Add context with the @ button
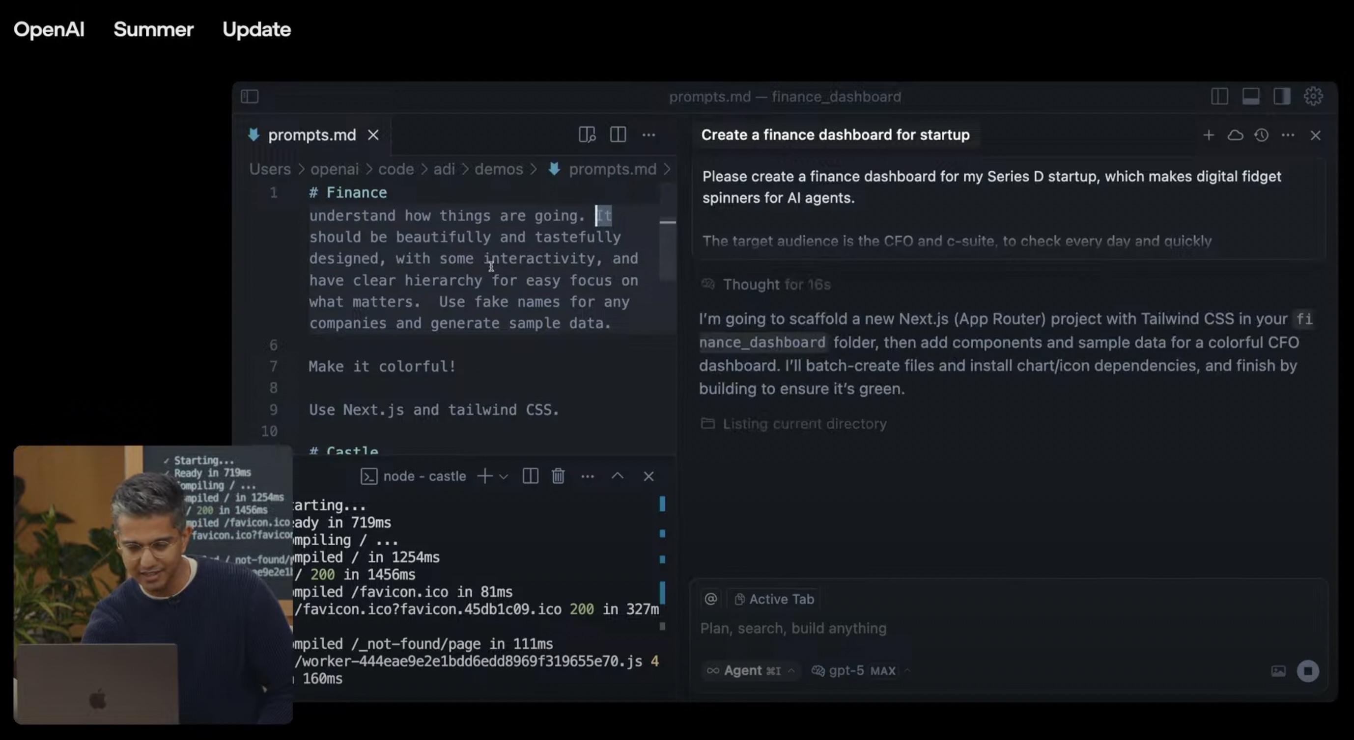Screen dimensions: 1354x740 click(710, 599)
